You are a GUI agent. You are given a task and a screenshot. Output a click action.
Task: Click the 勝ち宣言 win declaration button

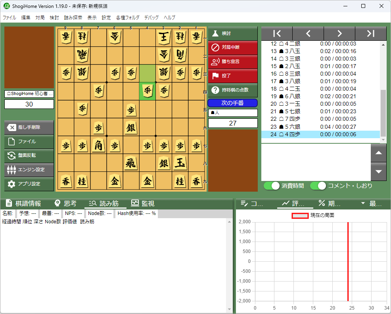point(232,61)
